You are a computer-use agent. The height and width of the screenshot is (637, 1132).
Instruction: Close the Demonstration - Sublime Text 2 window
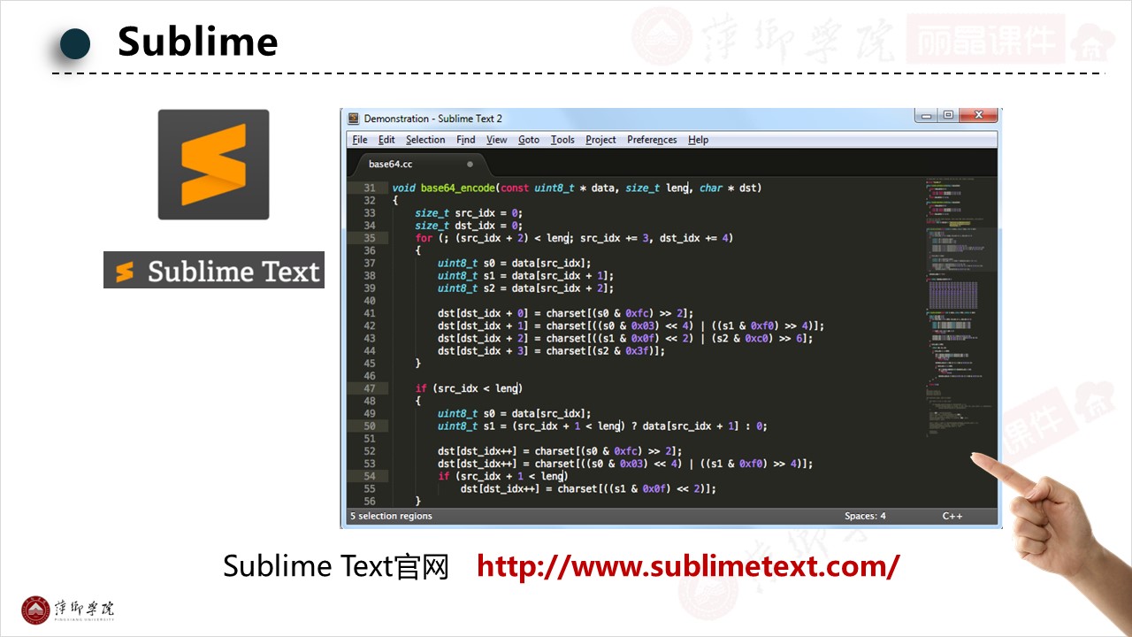978,115
